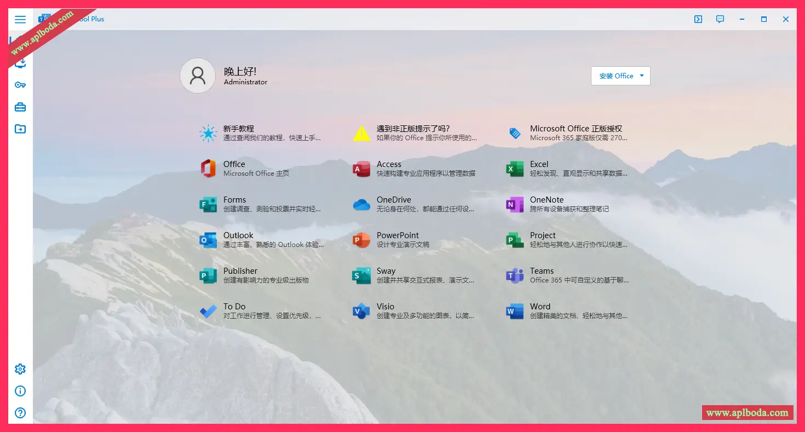Launch the Excel app icon
The image size is (805, 432).
pos(515,169)
